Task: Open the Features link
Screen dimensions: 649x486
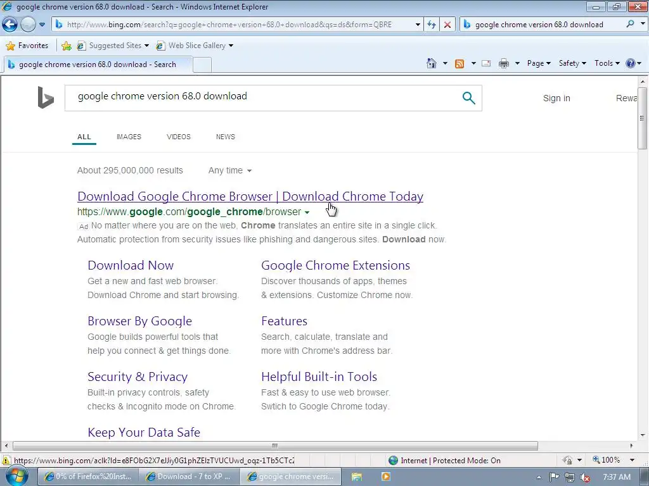Action: 284,321
